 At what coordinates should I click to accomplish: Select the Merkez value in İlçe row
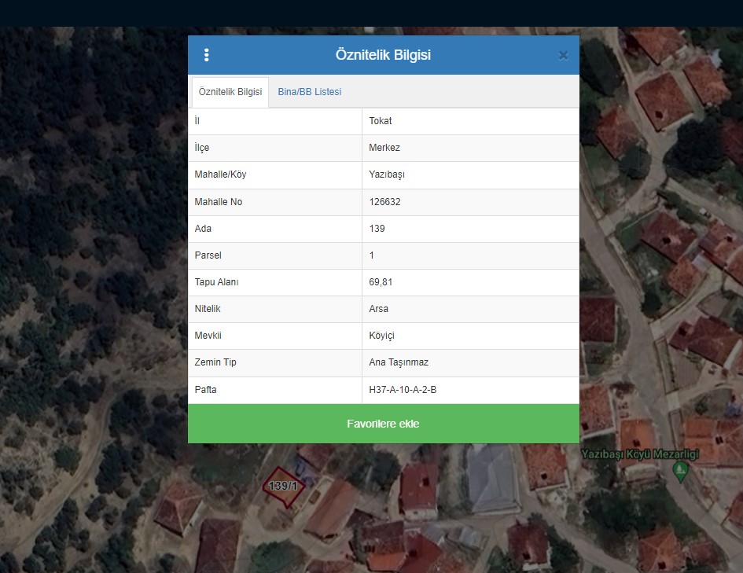click(384, 148)
